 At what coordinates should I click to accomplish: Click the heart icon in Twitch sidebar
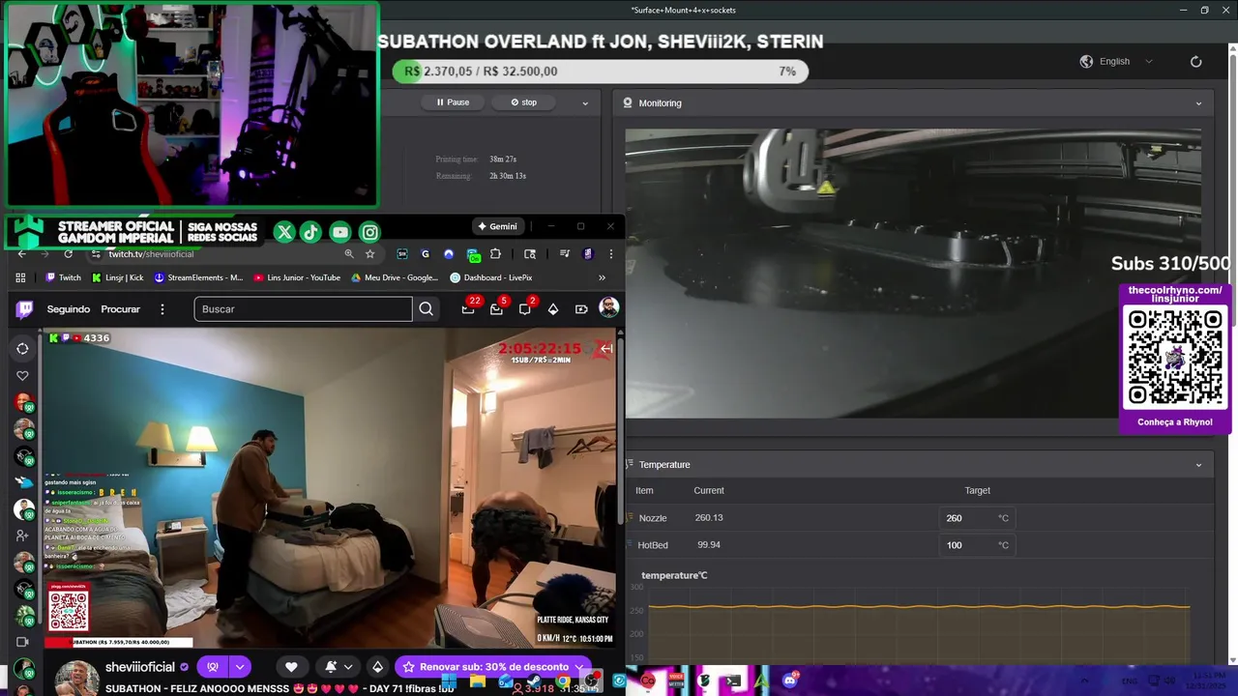[22, 376]
